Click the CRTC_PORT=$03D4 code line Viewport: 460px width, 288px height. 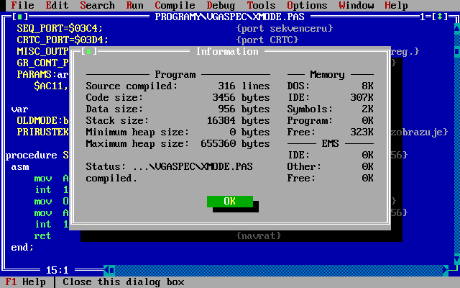(63, 40)
